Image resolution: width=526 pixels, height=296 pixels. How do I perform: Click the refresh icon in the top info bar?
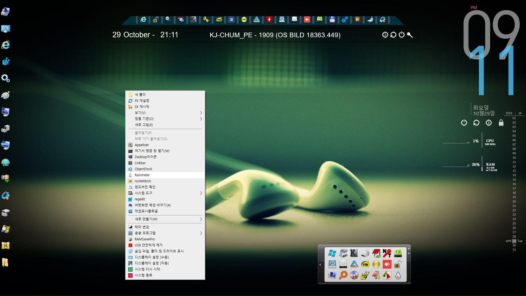tap(393, 35)
